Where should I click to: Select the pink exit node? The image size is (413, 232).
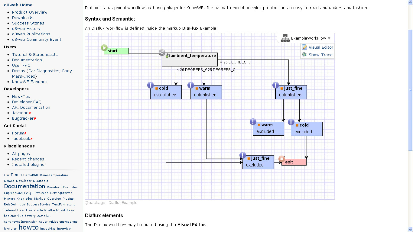pos(294,162)
